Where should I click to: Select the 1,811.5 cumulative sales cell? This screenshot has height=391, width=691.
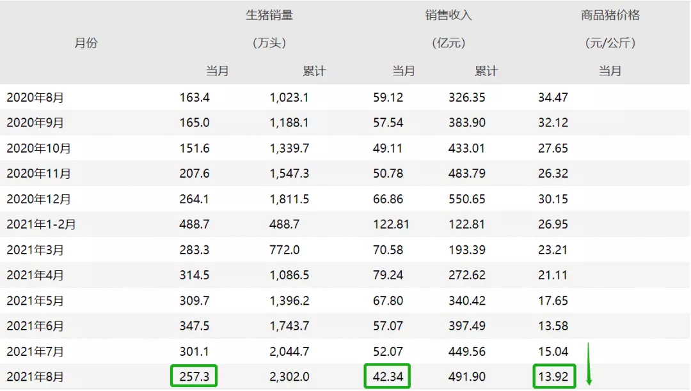(x=289, y=199)
